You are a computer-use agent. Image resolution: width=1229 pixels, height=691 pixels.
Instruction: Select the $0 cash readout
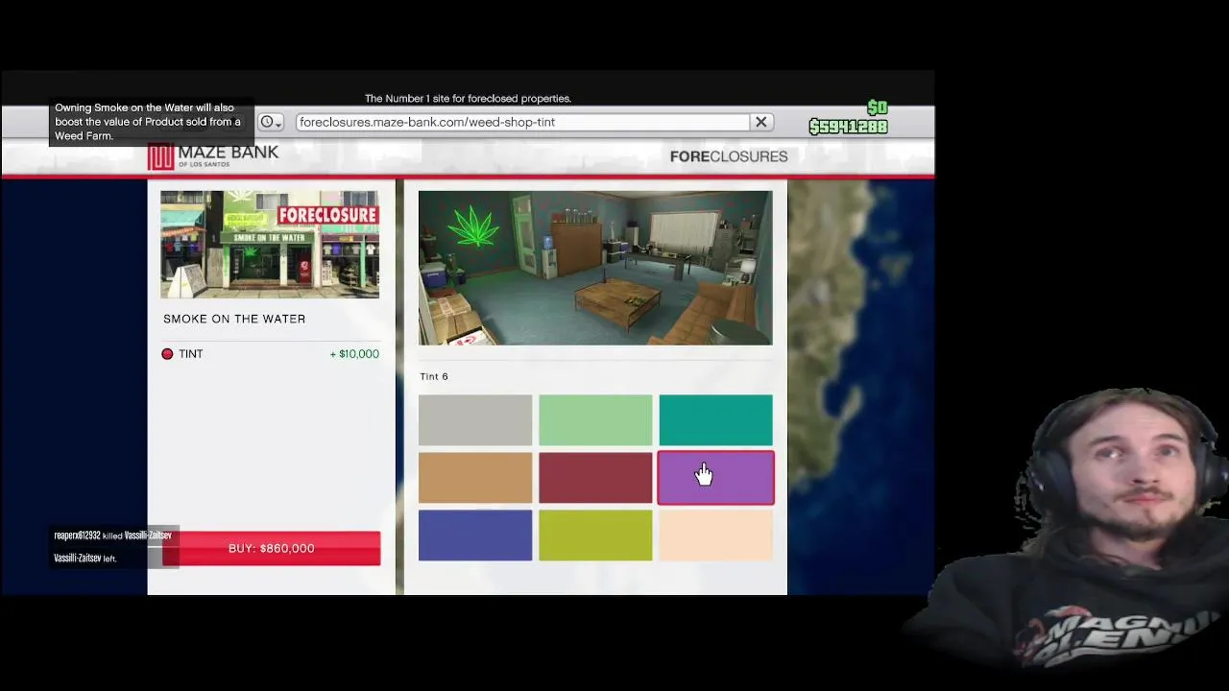coord(877,107)
